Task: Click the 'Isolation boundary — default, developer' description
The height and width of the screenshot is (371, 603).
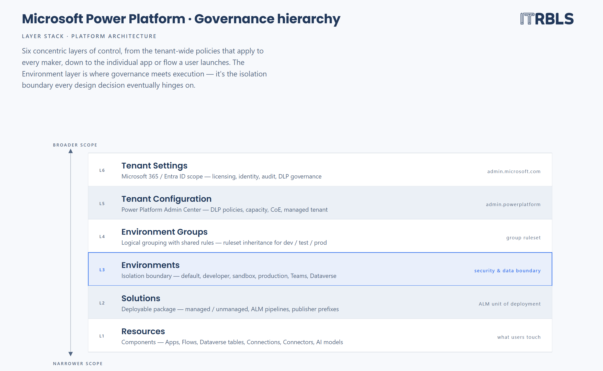Action: [229, 276]
